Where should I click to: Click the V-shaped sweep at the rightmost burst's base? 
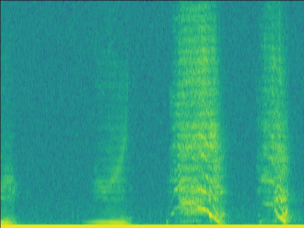click(282, 214)
